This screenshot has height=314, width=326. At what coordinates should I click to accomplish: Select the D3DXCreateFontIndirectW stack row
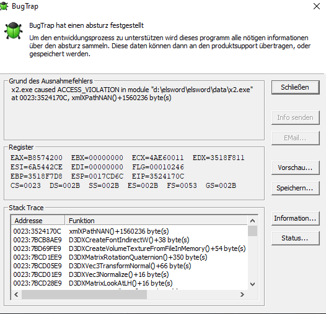130,240
